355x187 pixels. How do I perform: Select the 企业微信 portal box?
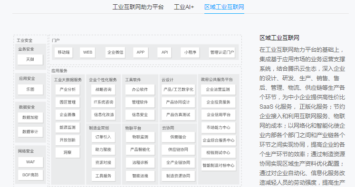pyautogui.click(x=115, y=53)
